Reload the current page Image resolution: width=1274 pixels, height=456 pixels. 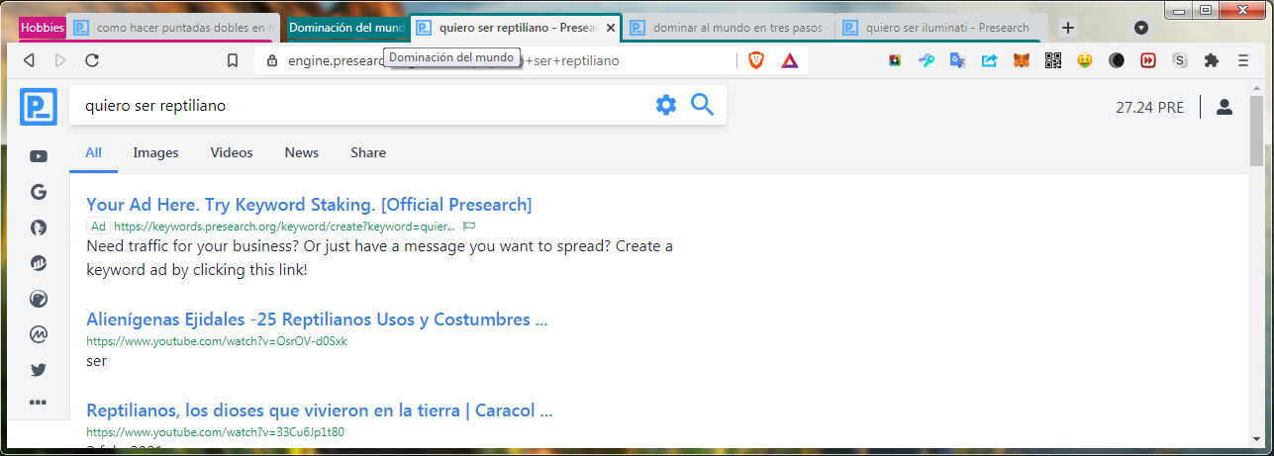[92, 60]
